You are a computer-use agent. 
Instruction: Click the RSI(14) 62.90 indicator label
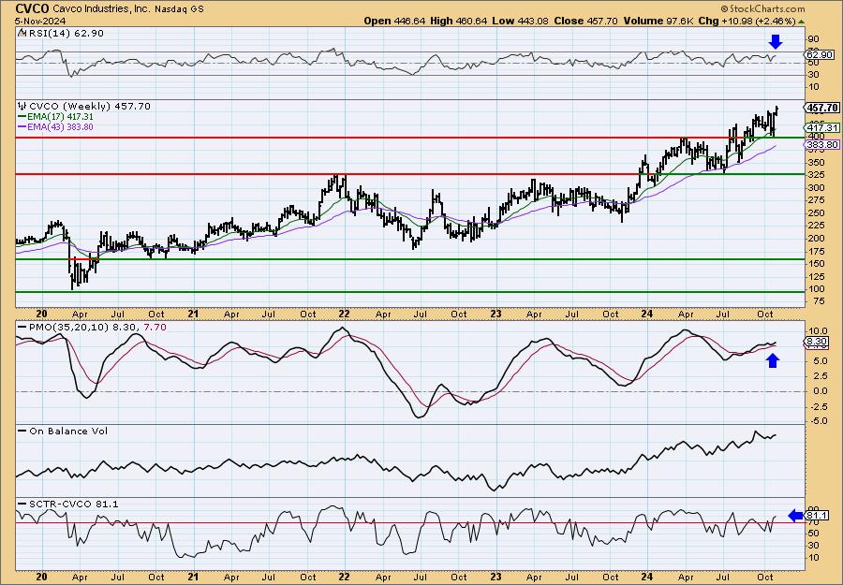[x=65, y=33]
